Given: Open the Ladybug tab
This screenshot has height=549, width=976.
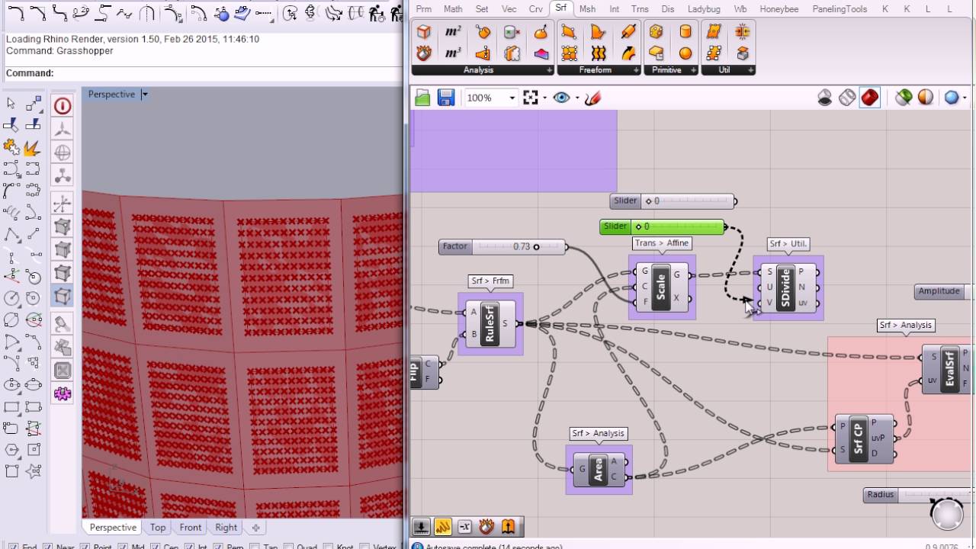Looking at the screenshot, I should click(704, 9).
